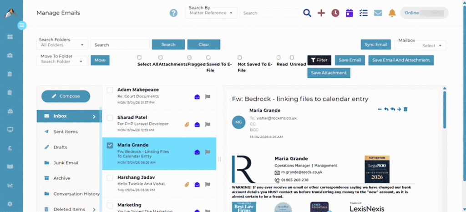This screenshot has width=466, height=212.
Task: Open the envelope mail icon in header
Action: pos(378,13)
